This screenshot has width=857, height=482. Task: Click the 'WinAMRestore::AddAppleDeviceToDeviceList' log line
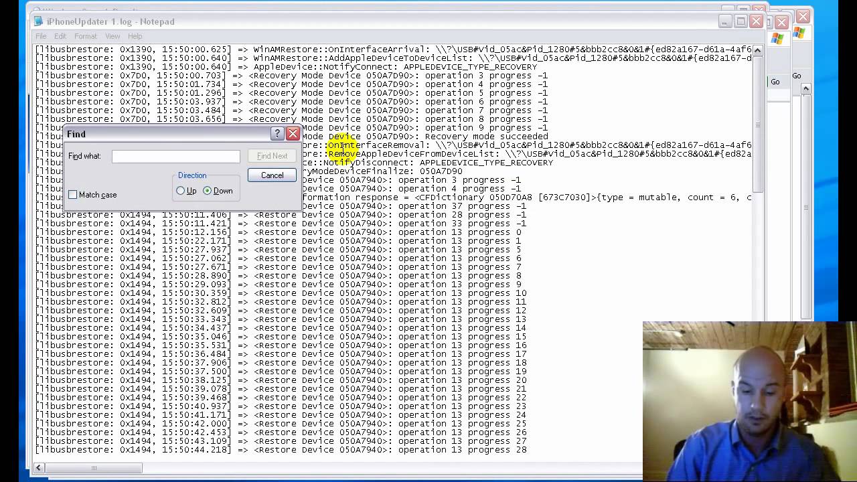point(393,58)
